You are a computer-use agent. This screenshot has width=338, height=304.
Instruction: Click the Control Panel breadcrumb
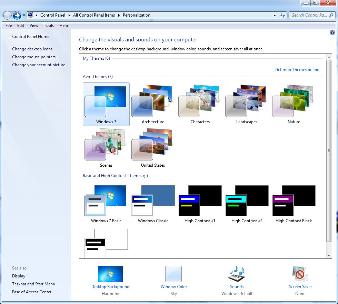click(x=52, y=15)
